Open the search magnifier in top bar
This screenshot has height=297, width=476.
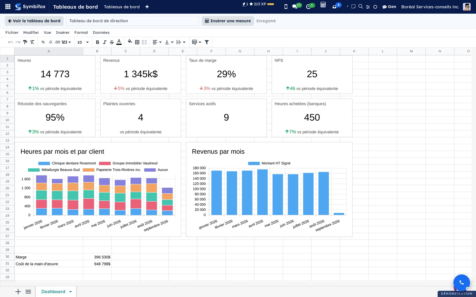[361, 6]
